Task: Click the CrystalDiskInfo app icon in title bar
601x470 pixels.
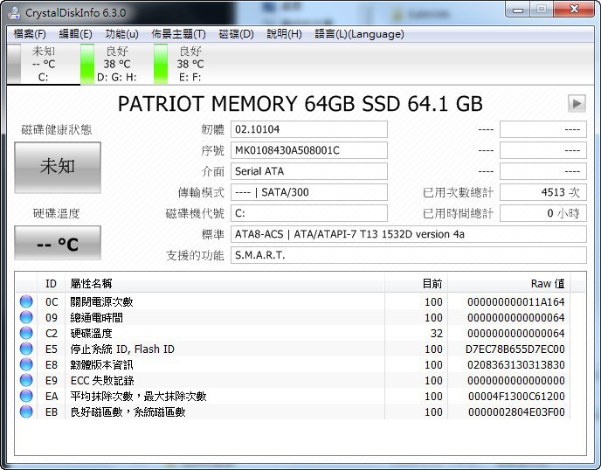Action: coord(14,12)
